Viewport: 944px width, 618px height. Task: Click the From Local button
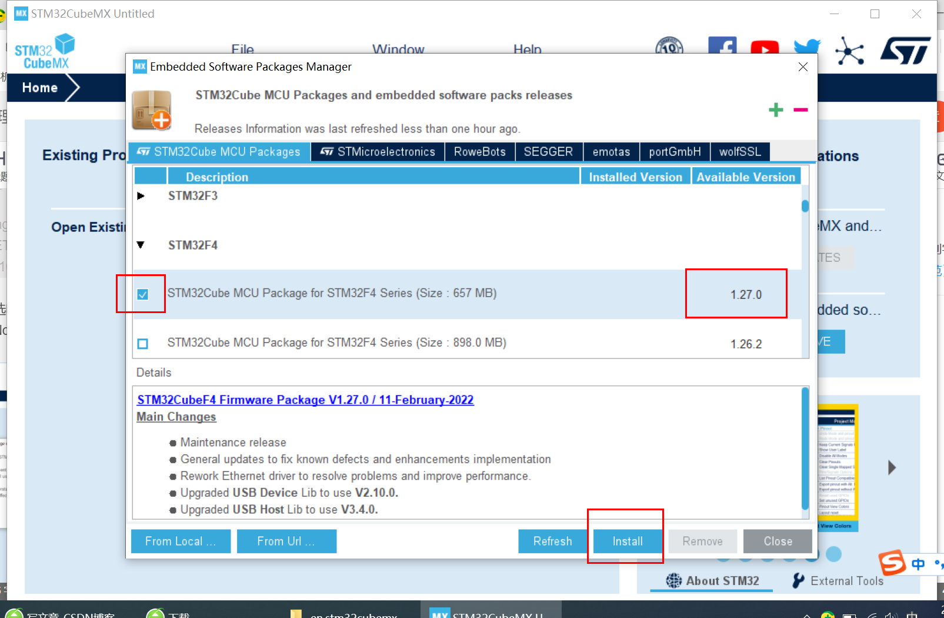181,541
